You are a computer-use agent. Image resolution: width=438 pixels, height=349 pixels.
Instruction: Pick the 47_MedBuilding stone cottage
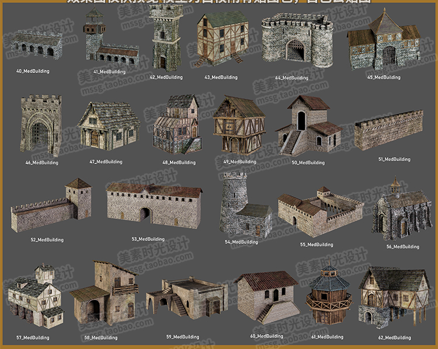(109, 125)
